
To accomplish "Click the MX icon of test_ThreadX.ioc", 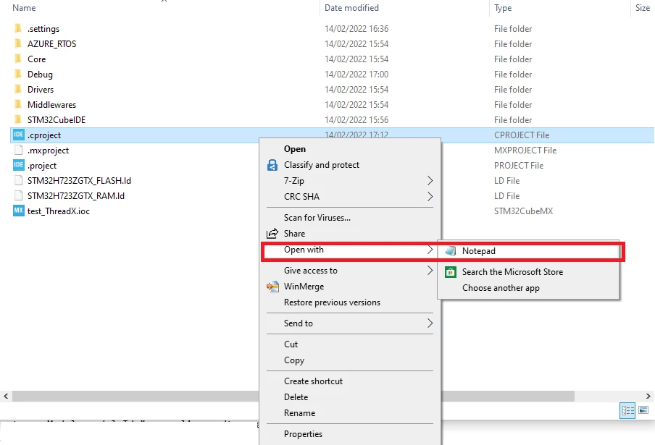I will click(18, 211).
